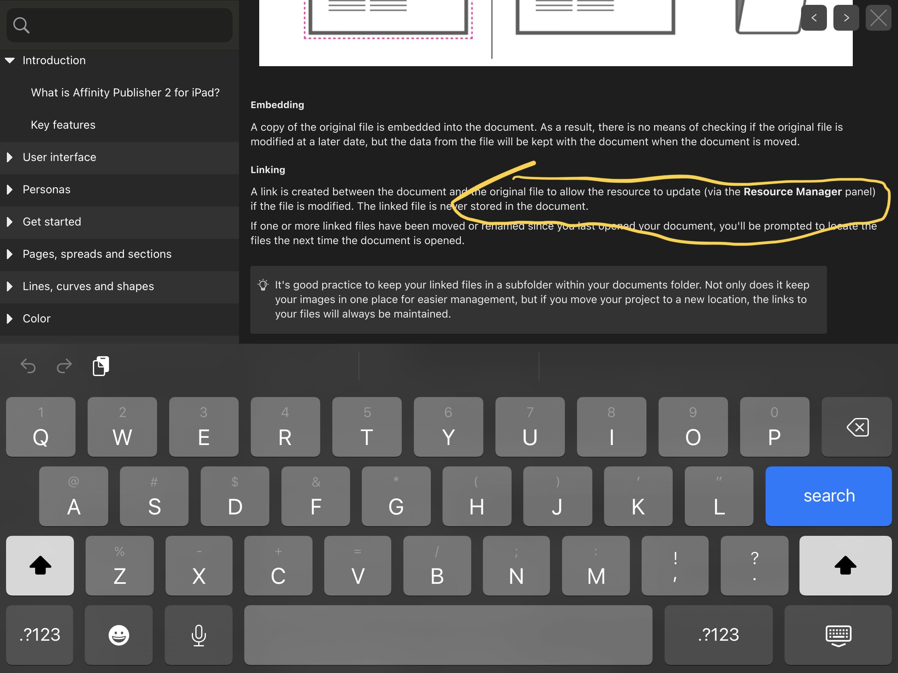Click the Linking heading
Viewport: 898px width, 673px height.
268,169
